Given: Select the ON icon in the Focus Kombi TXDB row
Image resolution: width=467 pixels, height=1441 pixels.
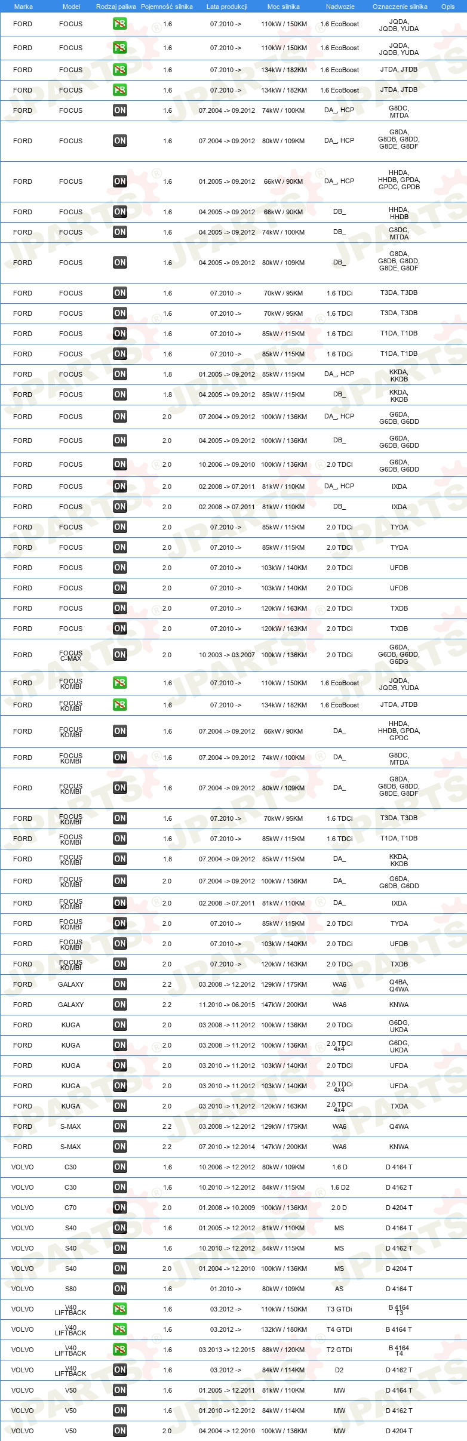Looking at the screenshot, I should tap(119, 964).
